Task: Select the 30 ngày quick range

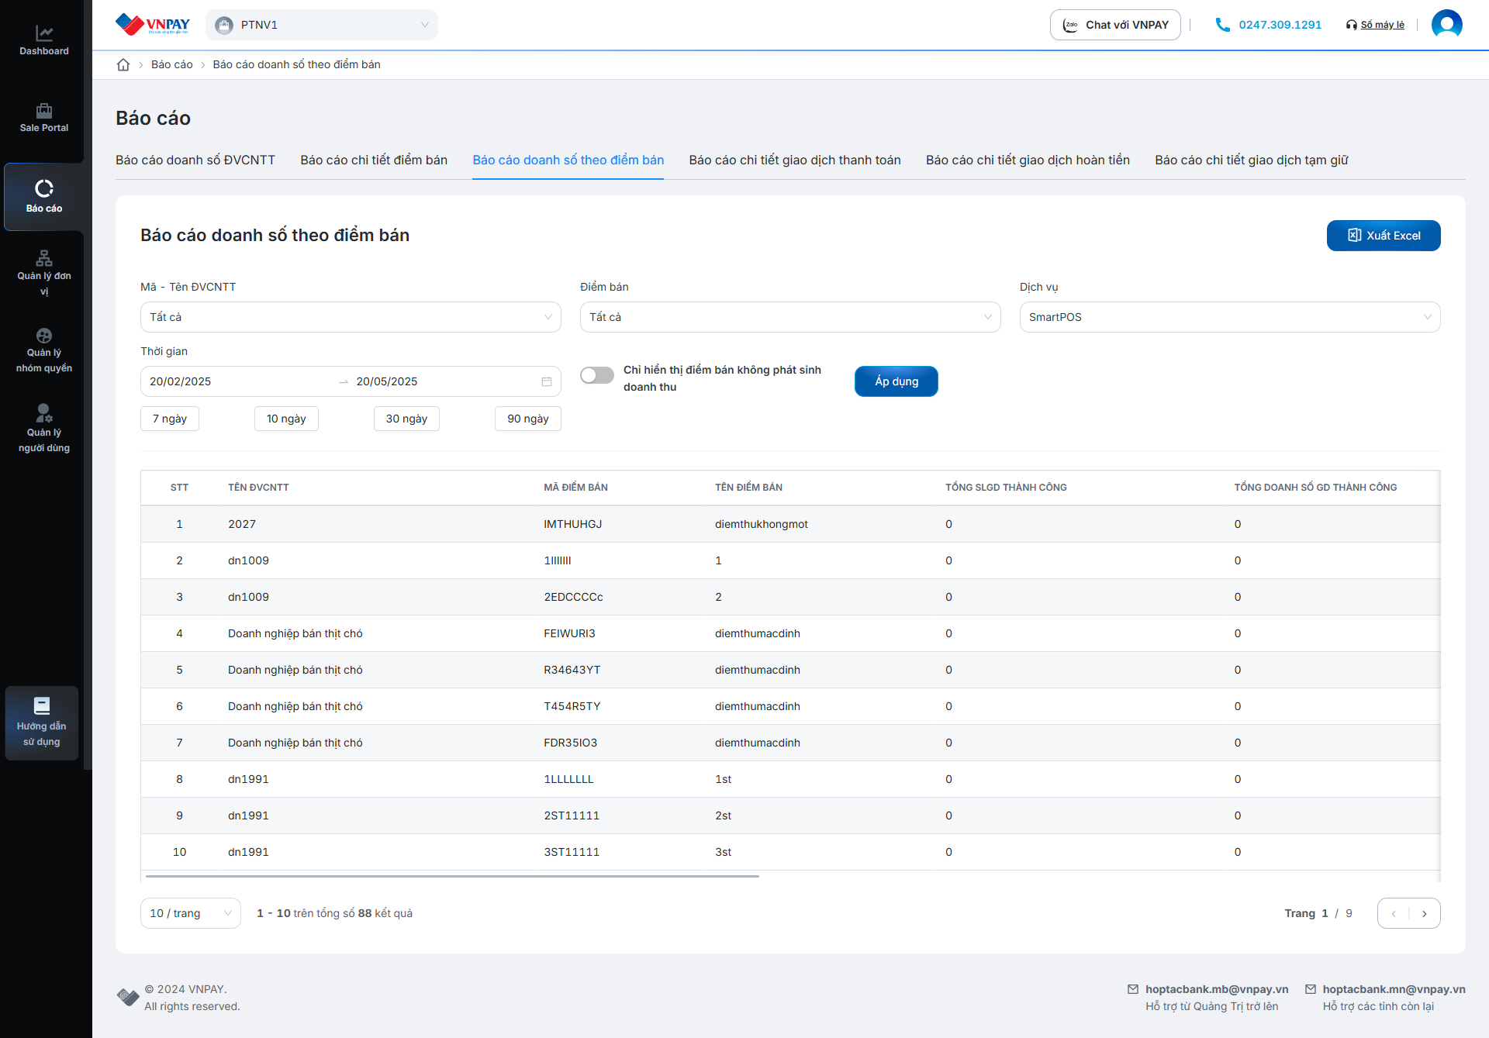Action: pyautogui.click(x=406, y=419)
